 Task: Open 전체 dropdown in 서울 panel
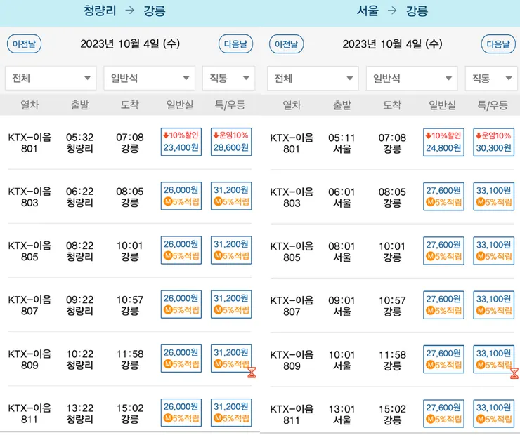click(x=313, y=78)
